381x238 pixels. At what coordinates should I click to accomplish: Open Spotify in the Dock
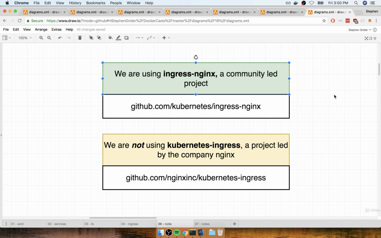[x=177, y=232]
